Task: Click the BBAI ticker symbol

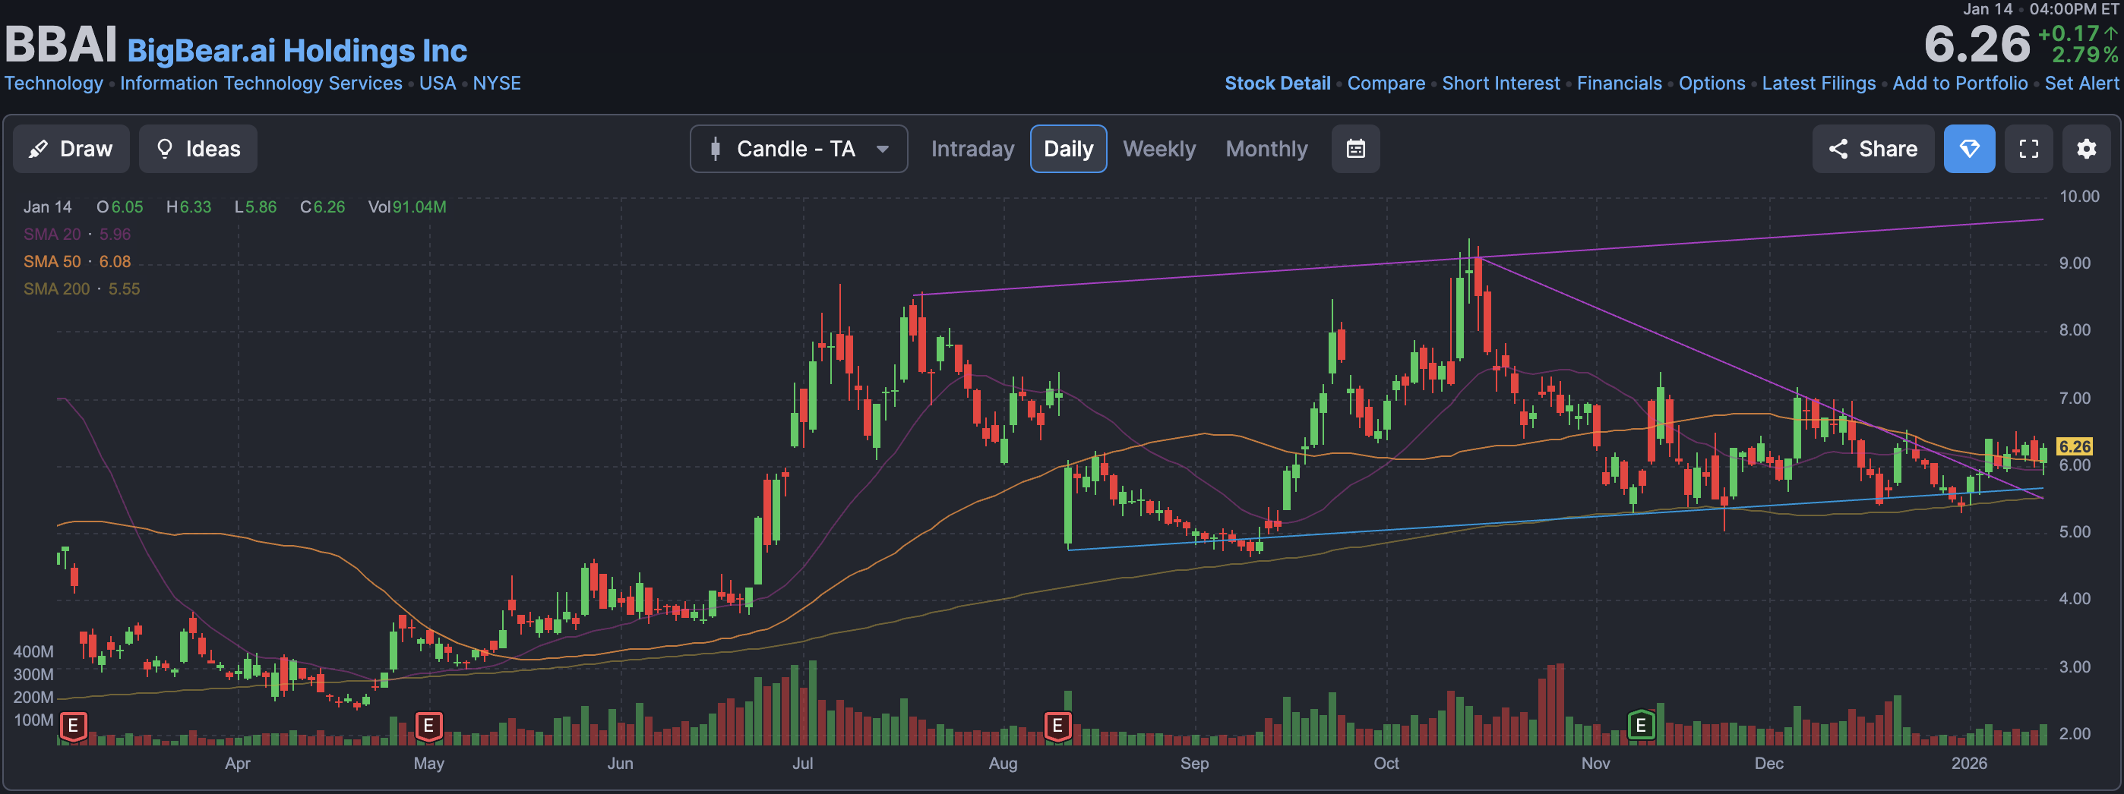Action: pyautogui.click(x=61, y=44)
